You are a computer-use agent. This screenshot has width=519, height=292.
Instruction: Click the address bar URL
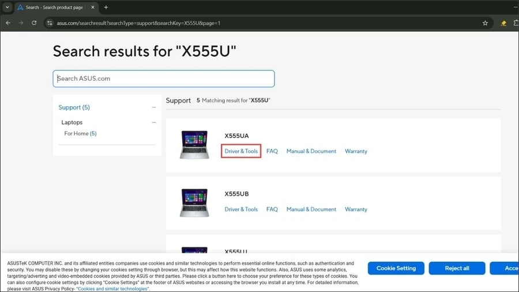138,23
